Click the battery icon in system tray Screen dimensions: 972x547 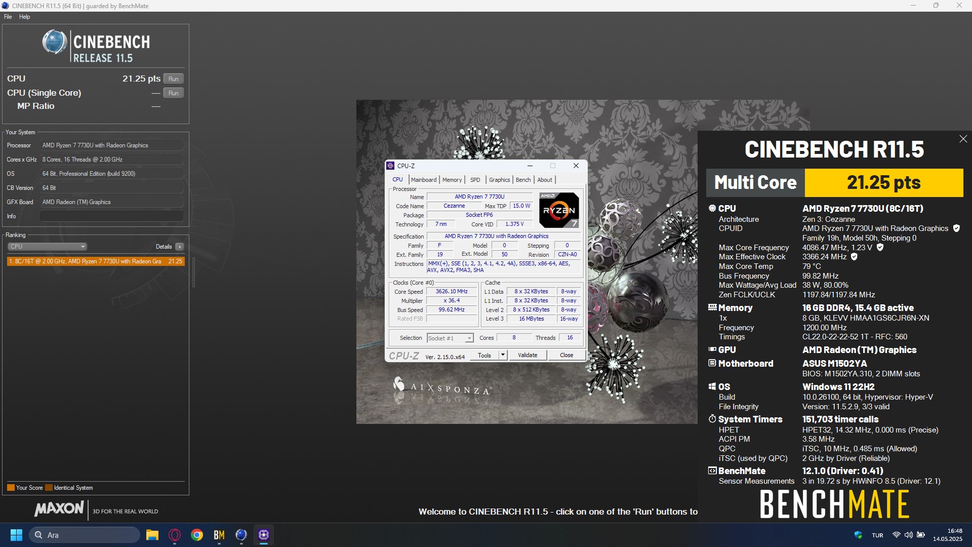[x=921, y=535]
